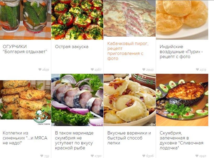Open highlighted Кабачковый пирог recipe link

point(128,51)
